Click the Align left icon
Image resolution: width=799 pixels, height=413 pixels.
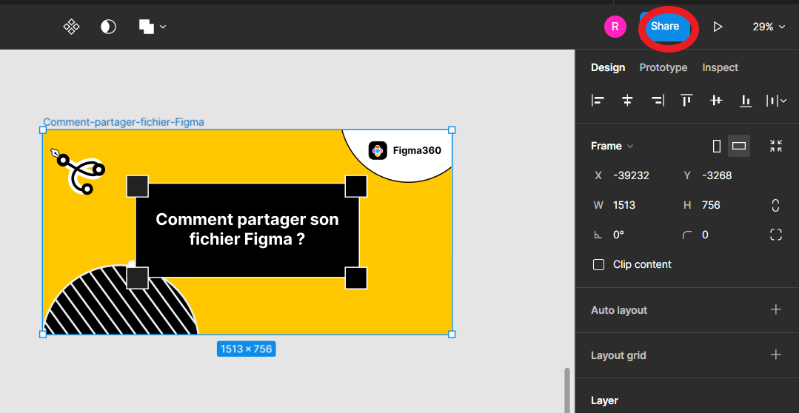tap(598, 101)
